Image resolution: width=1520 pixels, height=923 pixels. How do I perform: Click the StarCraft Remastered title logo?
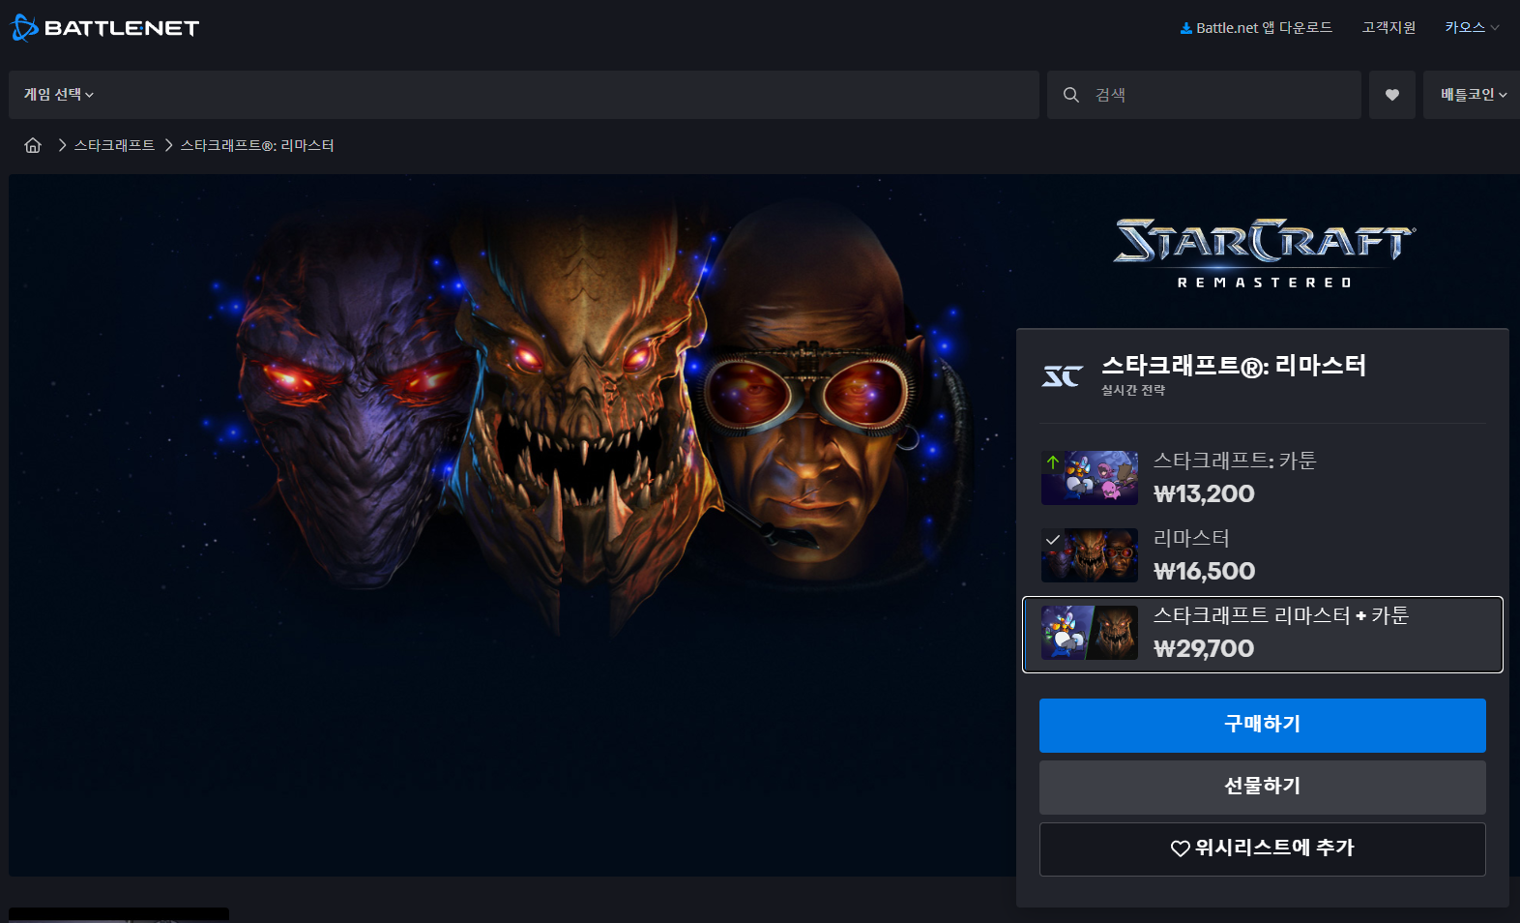pos(1265,253)
